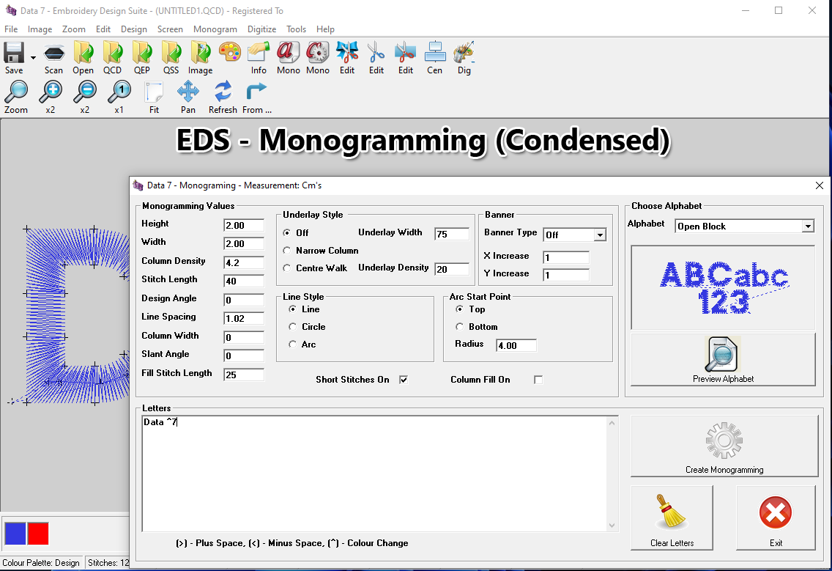Screen dimensions: 832x571
Task: Click the Height input field
Action: [244, 225]
